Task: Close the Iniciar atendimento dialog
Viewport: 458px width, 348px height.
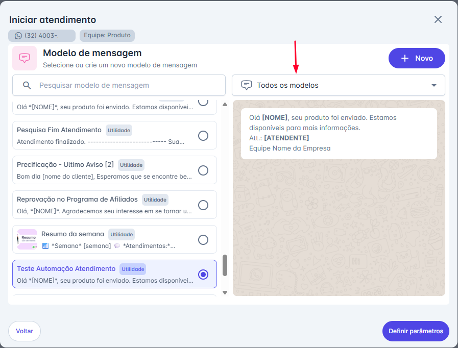Action: 438,19
